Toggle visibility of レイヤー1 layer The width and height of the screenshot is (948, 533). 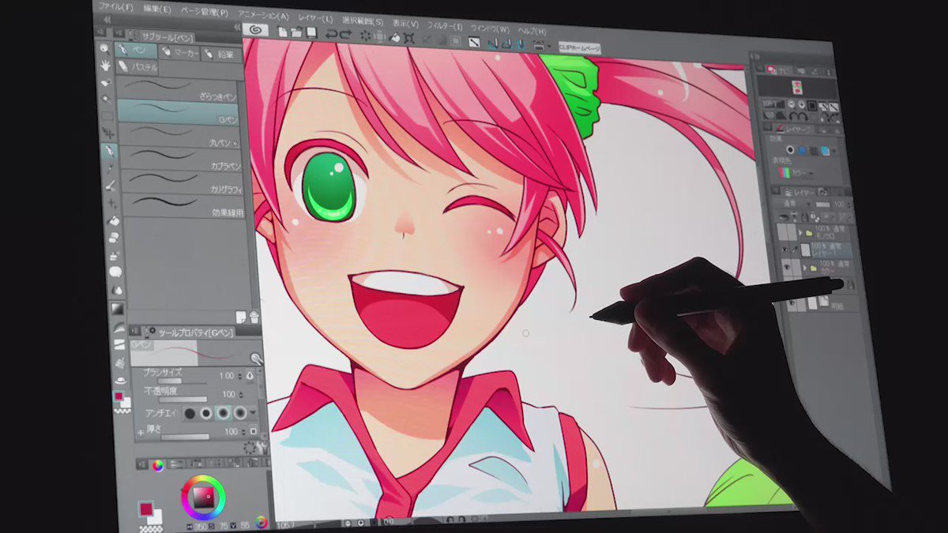784,249
